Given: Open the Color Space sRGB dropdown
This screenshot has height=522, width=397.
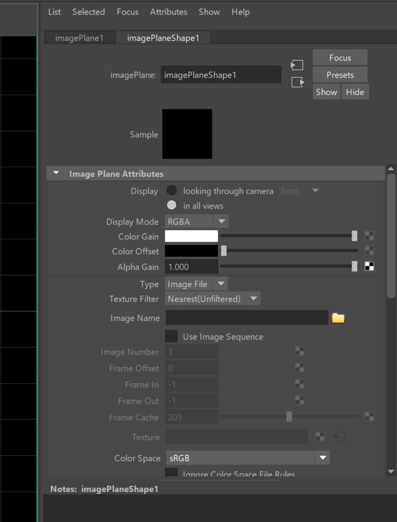Looking at the screenshot, I should [x=248, y=458].
